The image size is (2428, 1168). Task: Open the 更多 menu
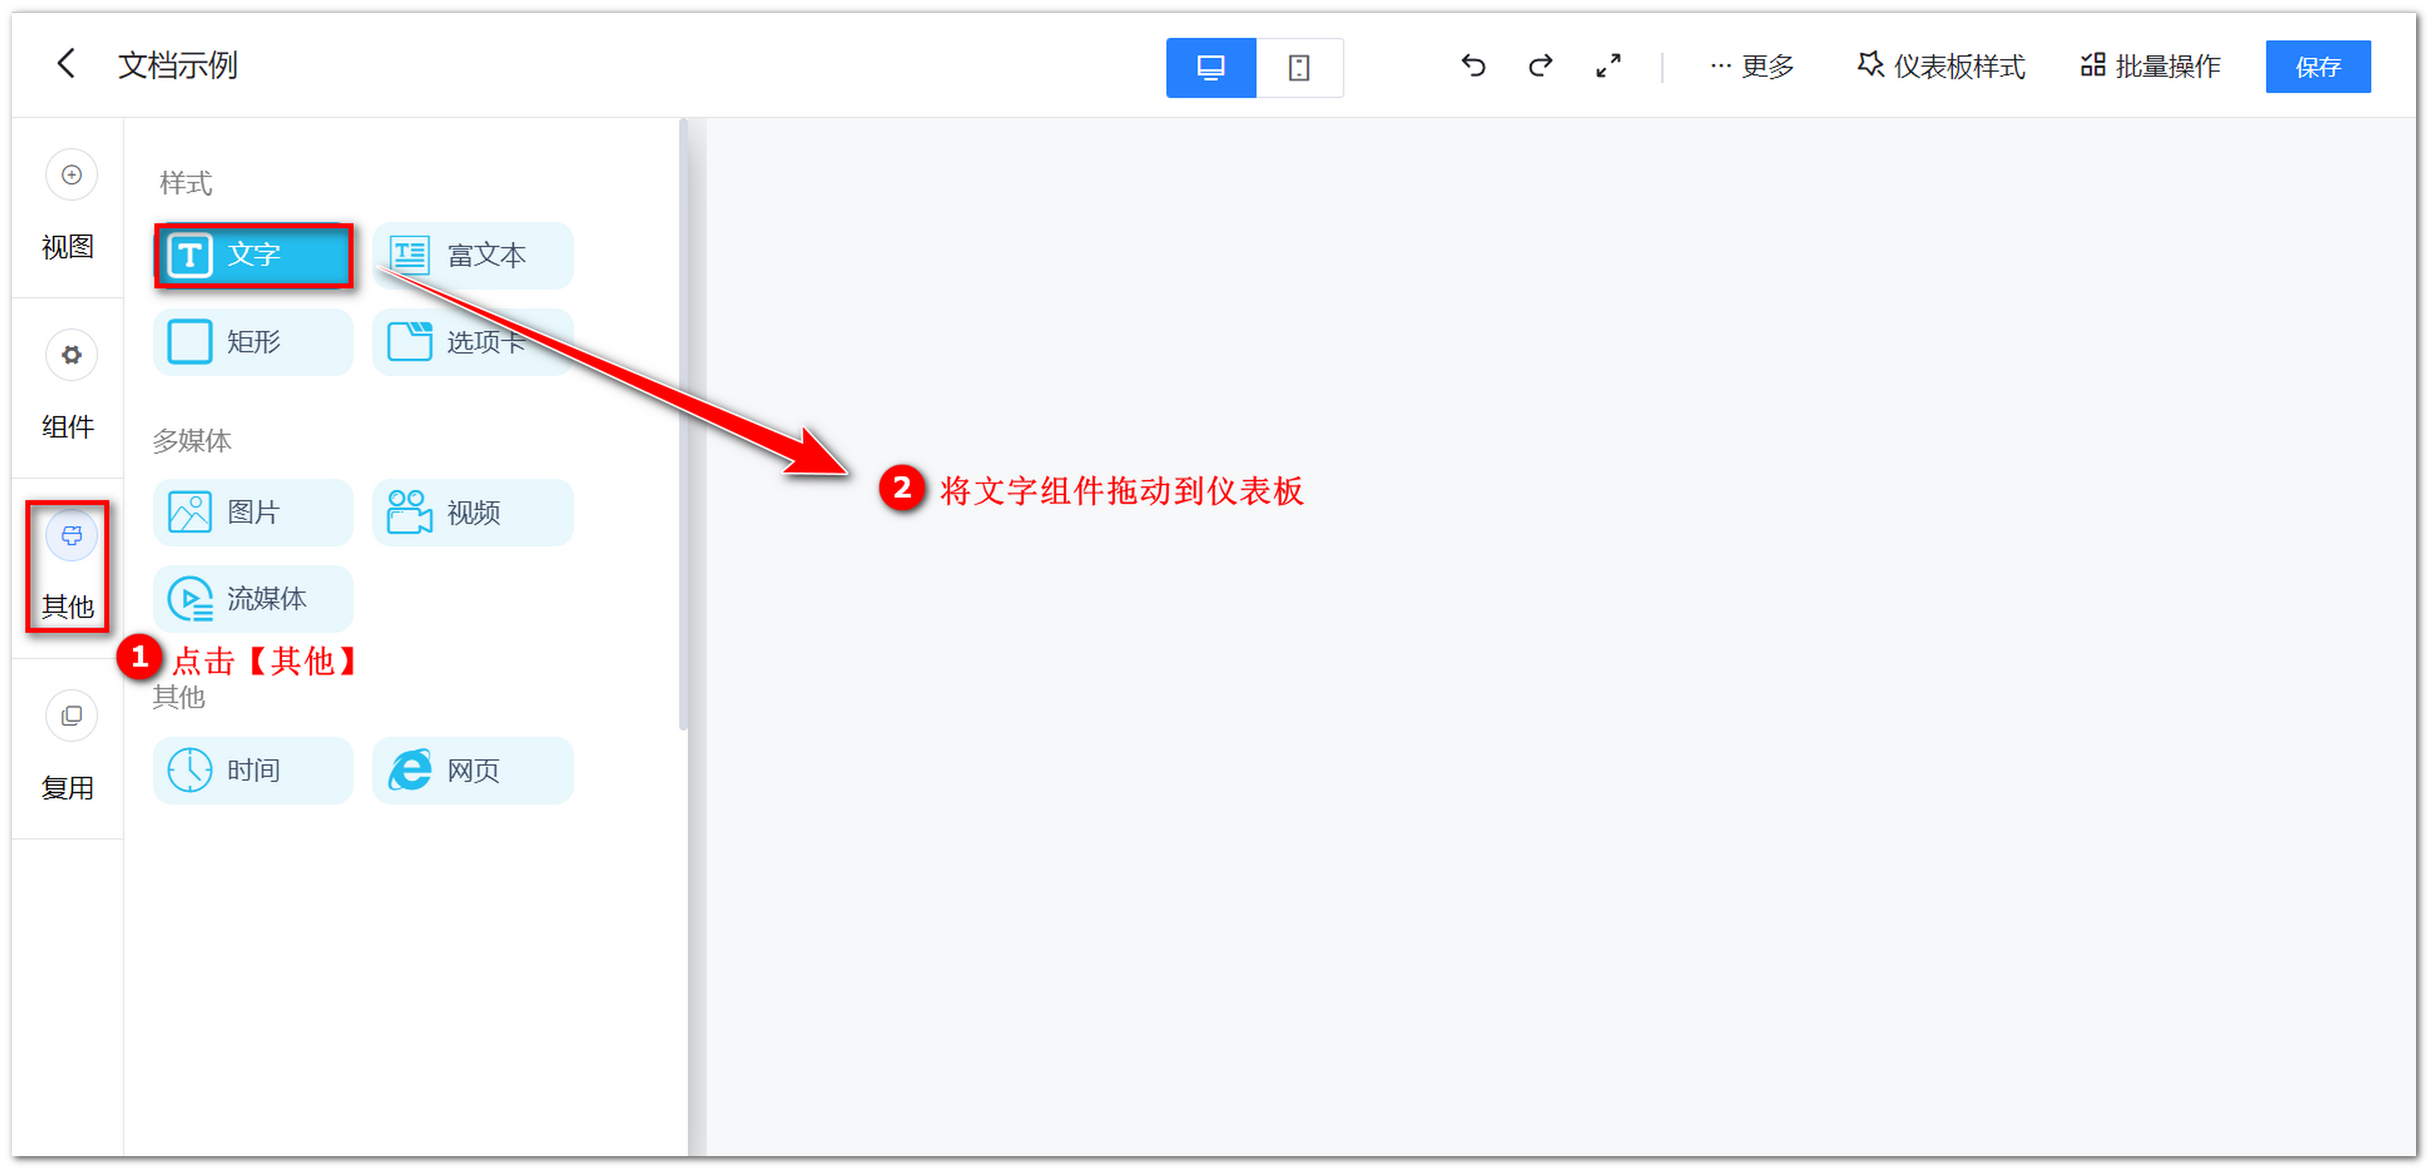pyautogui.click(x=1751, y=67)
